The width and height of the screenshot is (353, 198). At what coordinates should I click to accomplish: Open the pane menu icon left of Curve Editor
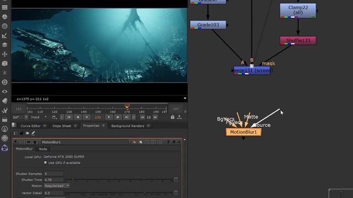[14, 125]
